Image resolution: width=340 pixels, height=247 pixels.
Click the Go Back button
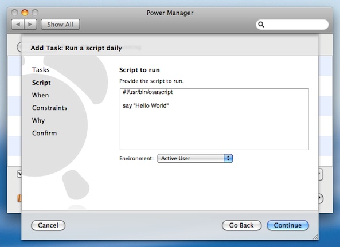click(x=241, y=225)
